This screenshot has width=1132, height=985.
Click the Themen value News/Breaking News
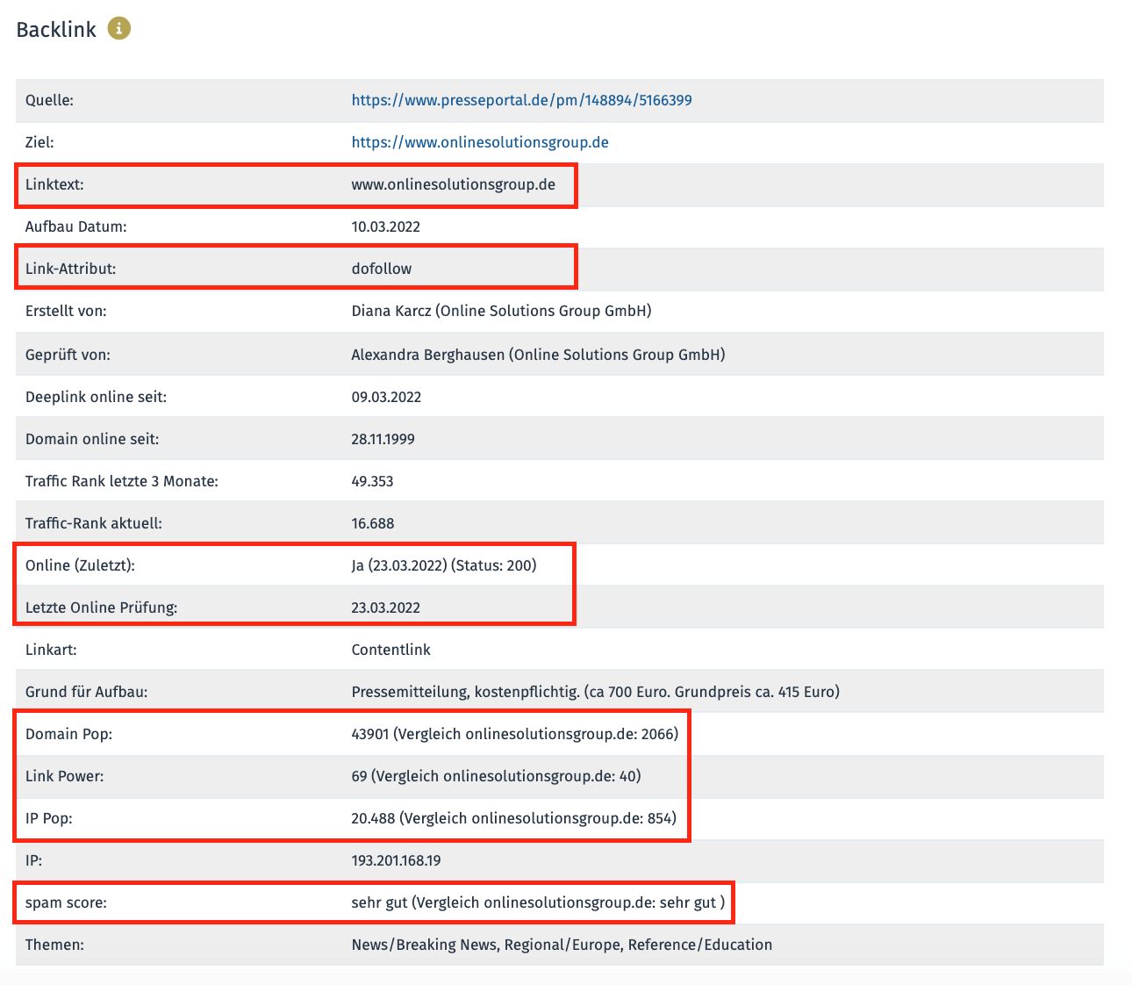tap(426, 945)
